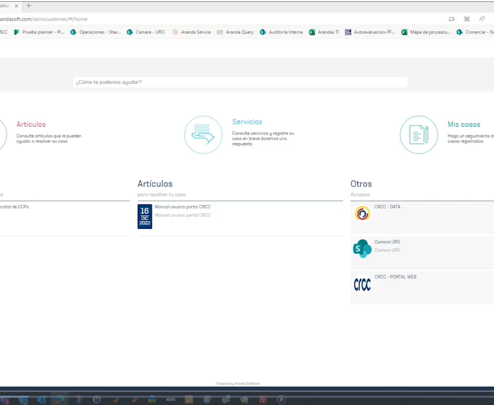
Task: Open the Camara - URO bookmark
Action: coord(146,32)
